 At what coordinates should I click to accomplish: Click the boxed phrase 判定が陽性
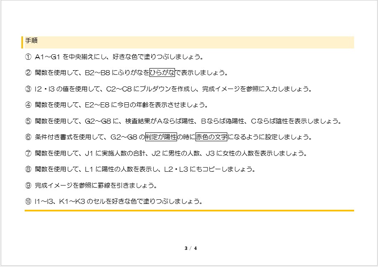click(161, 137)
